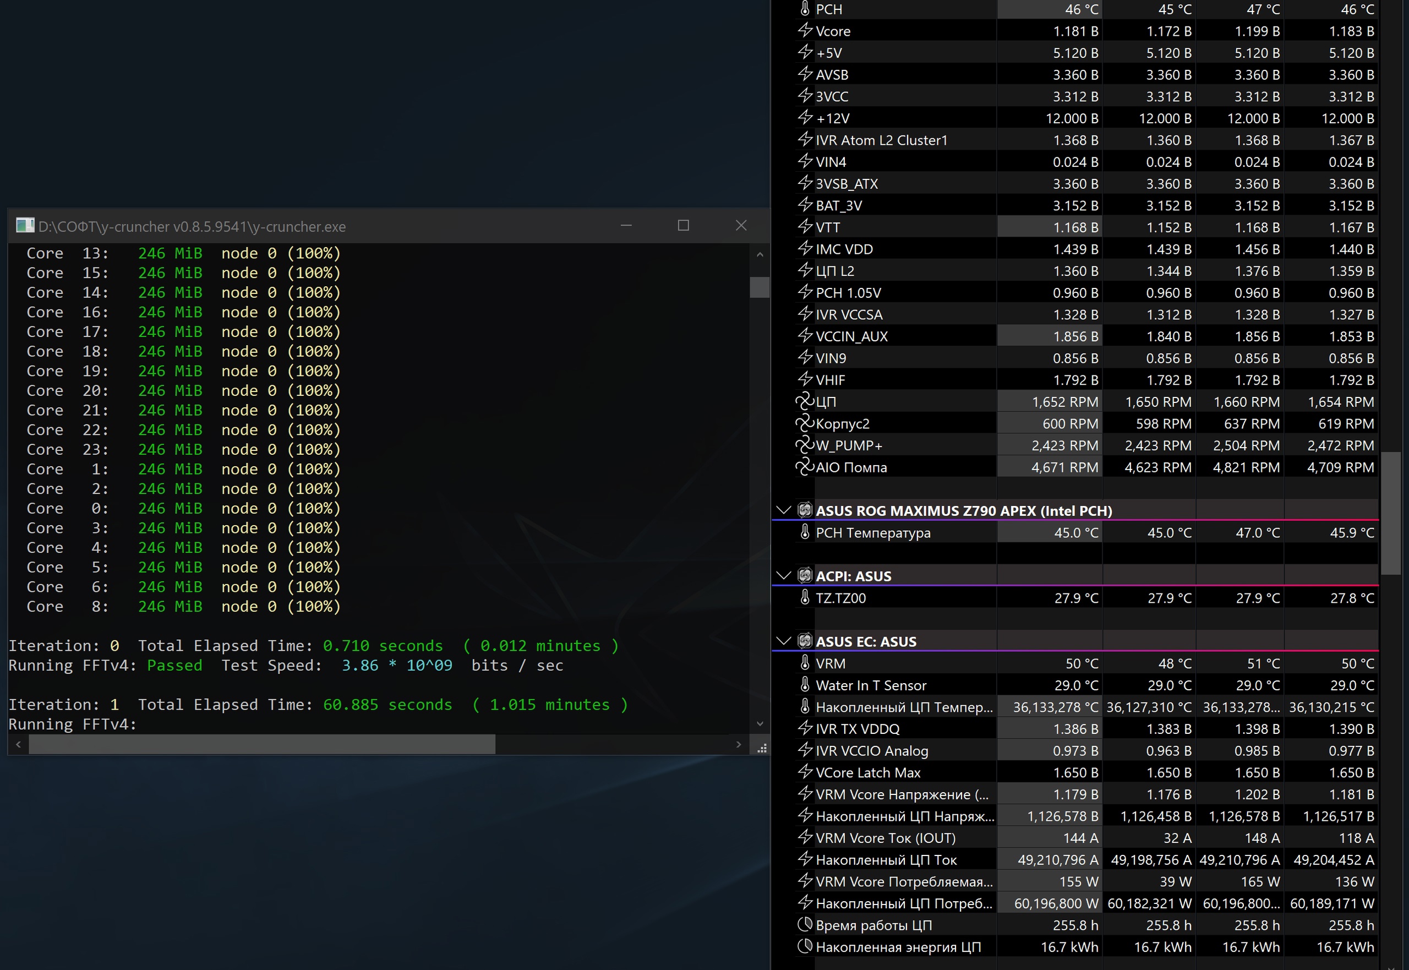Screen dimensions: 1409x970
Task: Collapse the ACPI: ASUS sensor group
Action: (783, 575)
